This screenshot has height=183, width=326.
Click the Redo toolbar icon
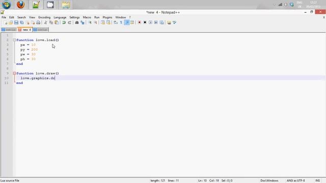69,22
